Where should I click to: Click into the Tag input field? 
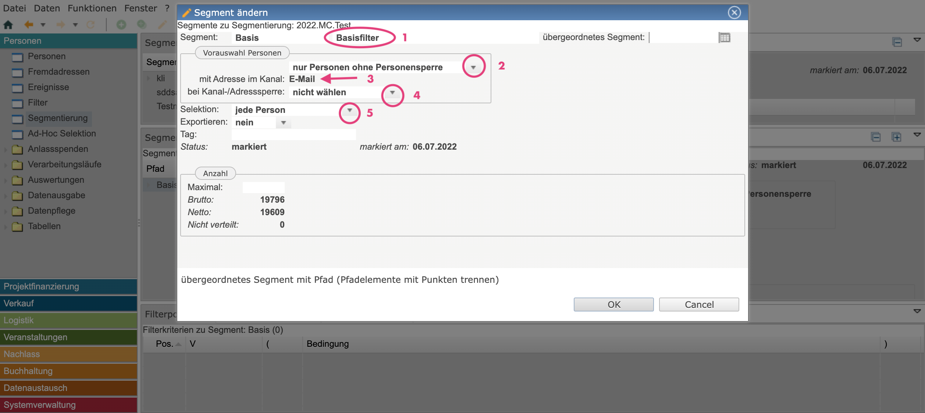click(293, 135)
